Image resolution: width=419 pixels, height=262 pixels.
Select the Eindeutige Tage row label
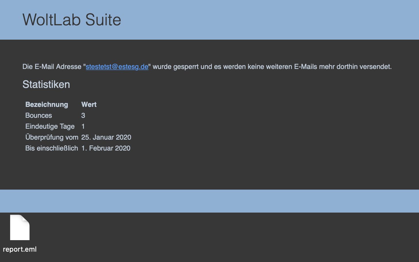50,126
